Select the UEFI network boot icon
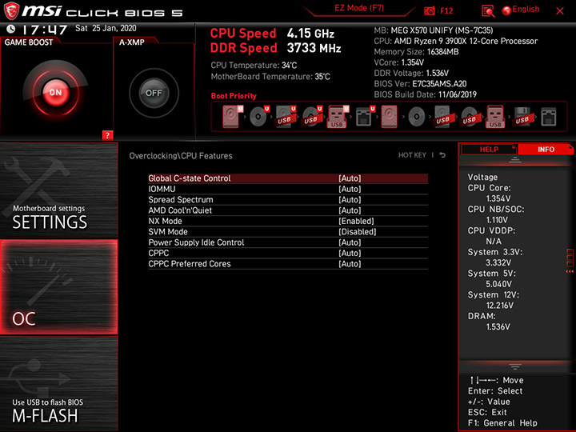 click(x=365, y=117)
